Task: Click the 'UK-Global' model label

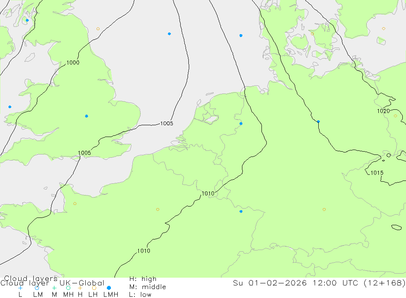Action: tap(82, 283)
